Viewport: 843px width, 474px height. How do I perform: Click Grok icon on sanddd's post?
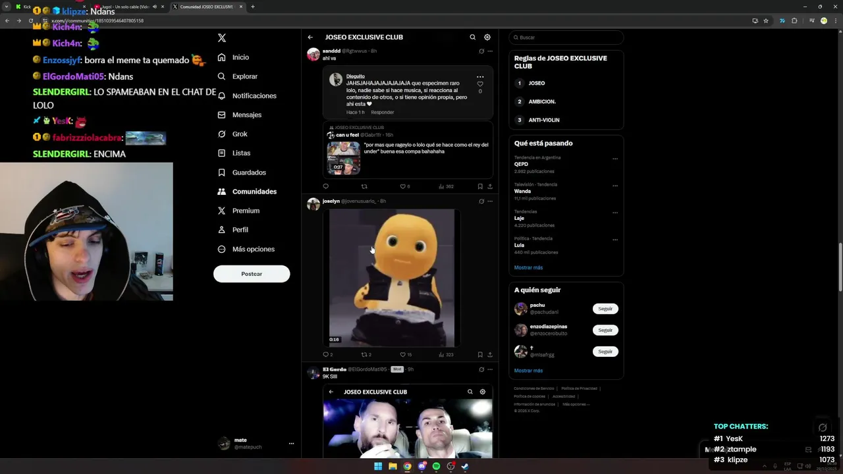point(481,51)
